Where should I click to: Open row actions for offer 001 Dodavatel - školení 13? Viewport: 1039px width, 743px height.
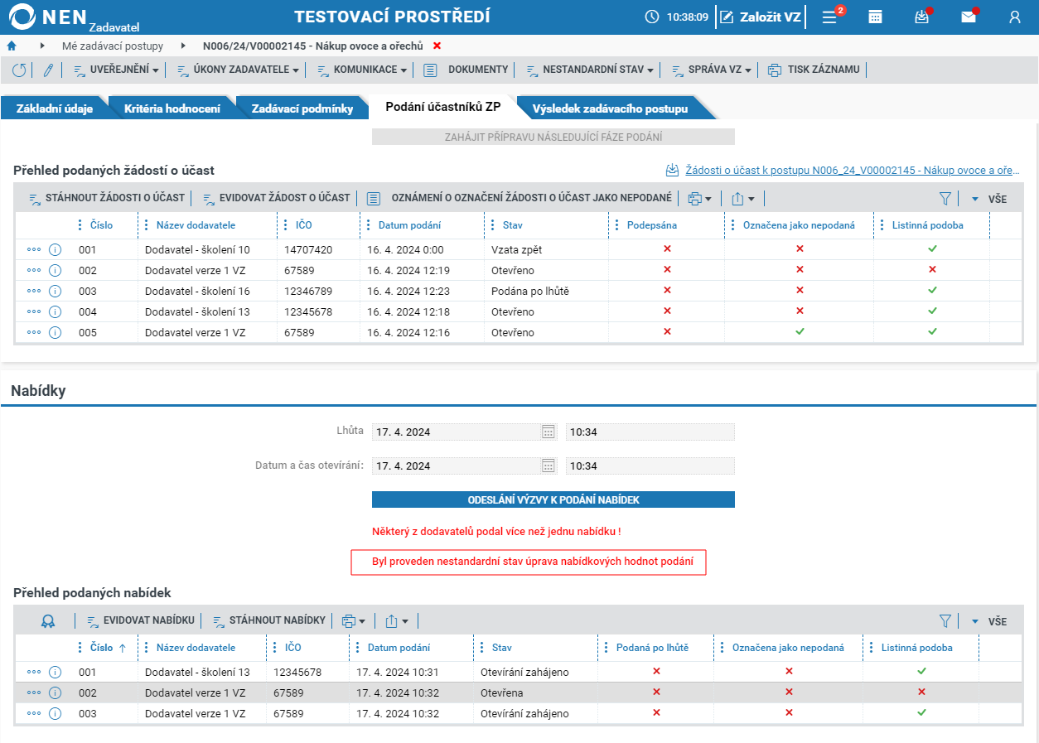(34, 672)
